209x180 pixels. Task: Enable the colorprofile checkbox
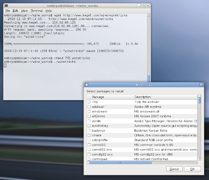click(89, 140)
